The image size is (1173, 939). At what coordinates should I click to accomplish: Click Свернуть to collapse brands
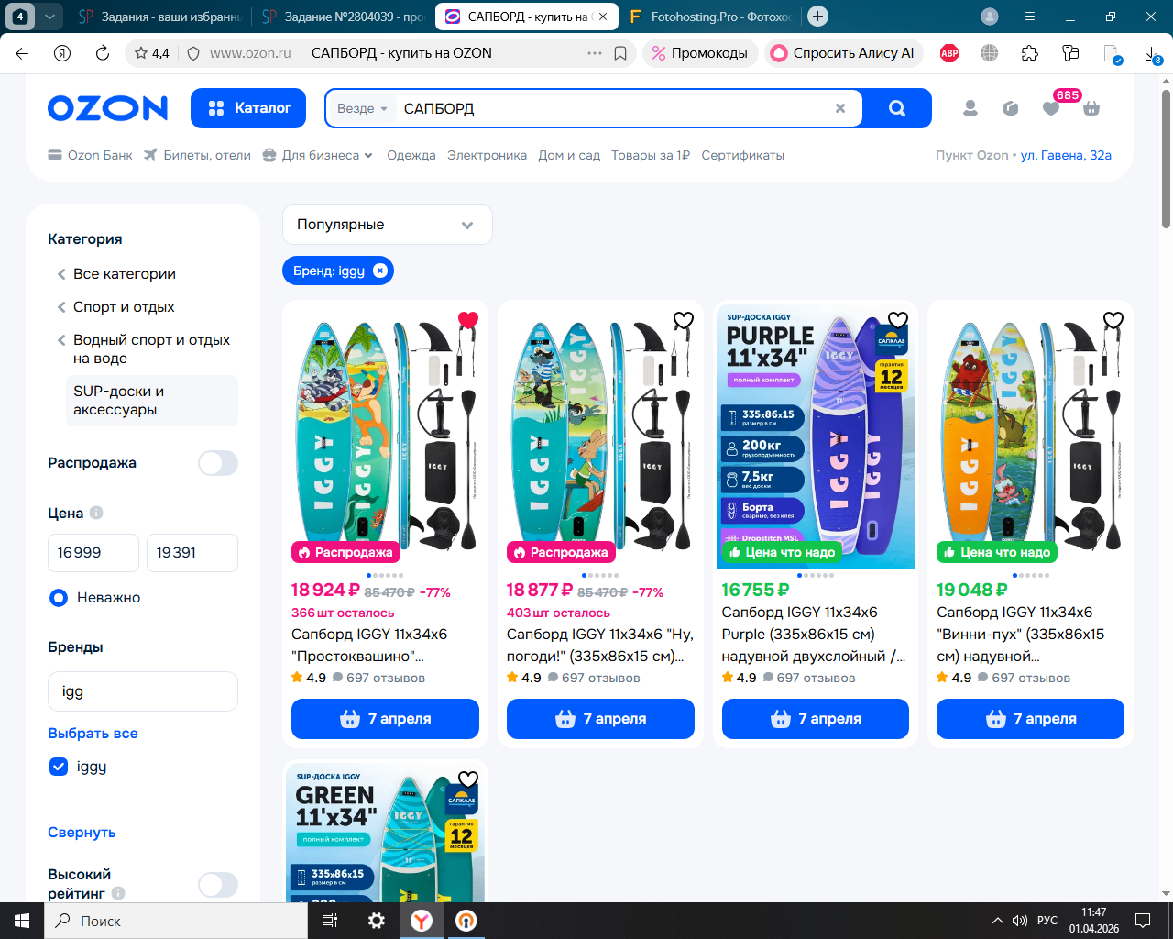point(82,833)
